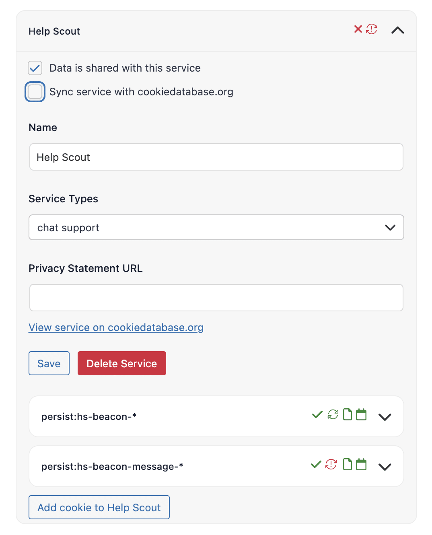This screenshot has height=535, width=432.
Task: Click the green checkmark on persist:hs-beacon-message-* row
Action: (316, 465)
